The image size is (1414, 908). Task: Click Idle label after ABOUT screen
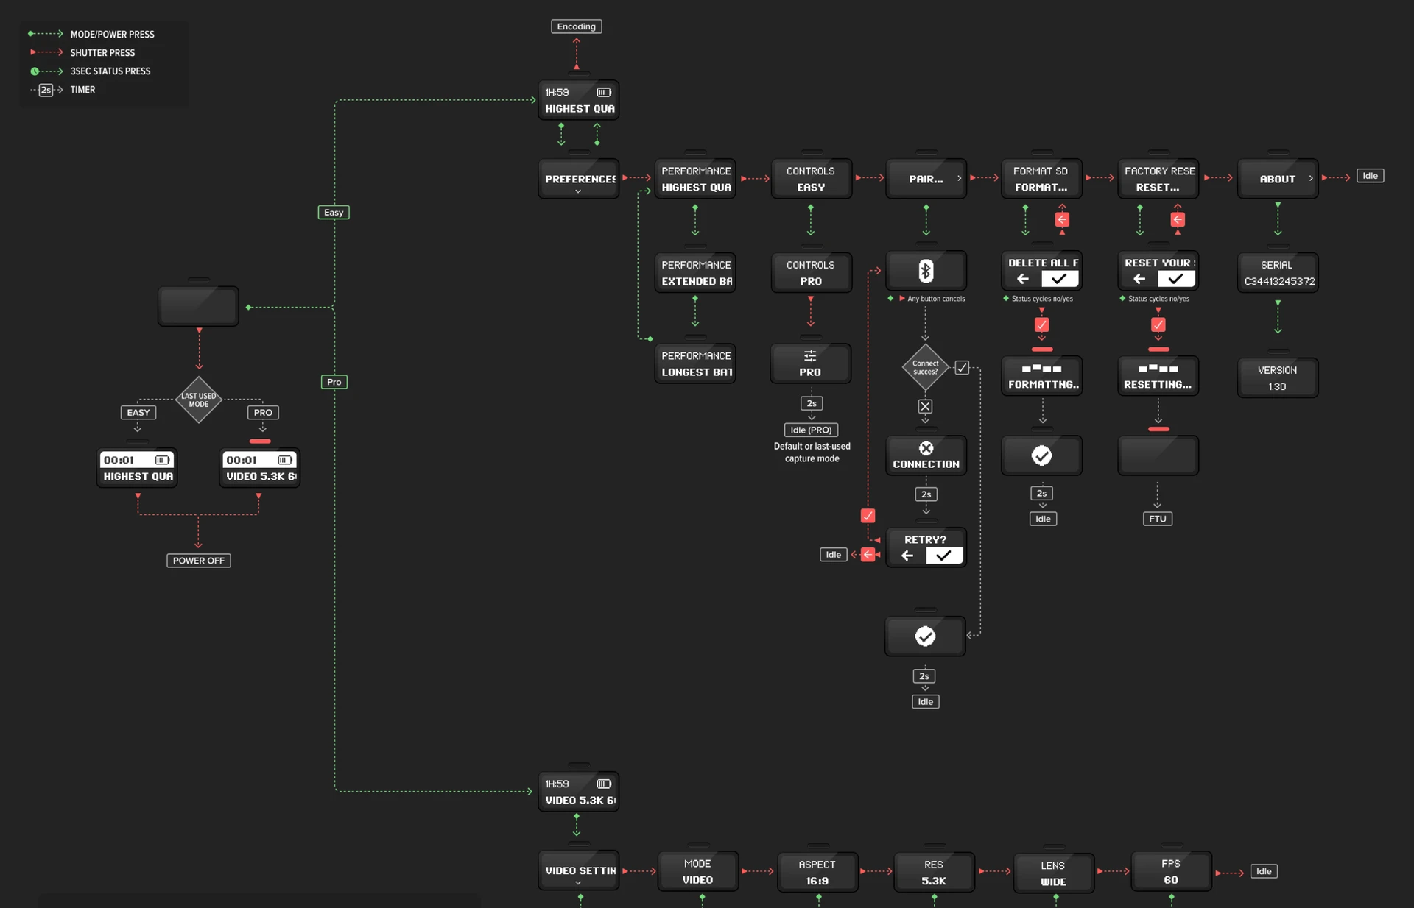(x=1370, y=176)
